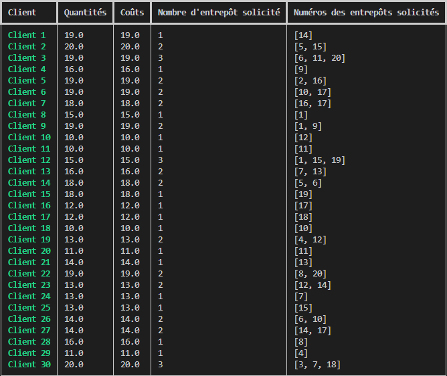Select the 'Client 14' row label
The height and width of the screenshot is (376, 447).
(x=29, y=182)
